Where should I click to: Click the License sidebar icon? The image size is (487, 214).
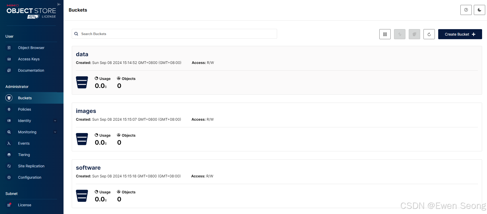click(x=9, y=205)
